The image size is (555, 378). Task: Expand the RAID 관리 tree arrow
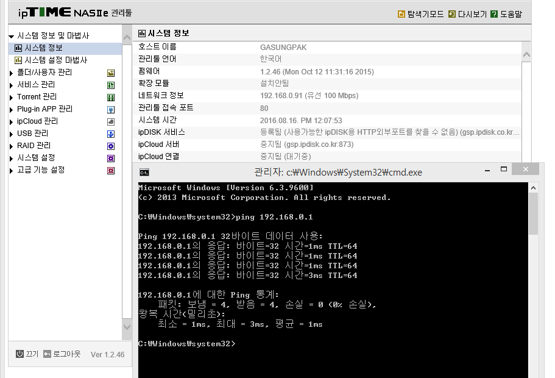[12, 146]
